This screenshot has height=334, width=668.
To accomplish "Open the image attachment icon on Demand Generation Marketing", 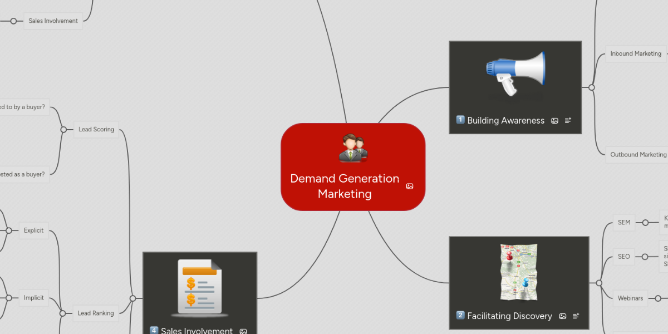I will tap(410, 186).
